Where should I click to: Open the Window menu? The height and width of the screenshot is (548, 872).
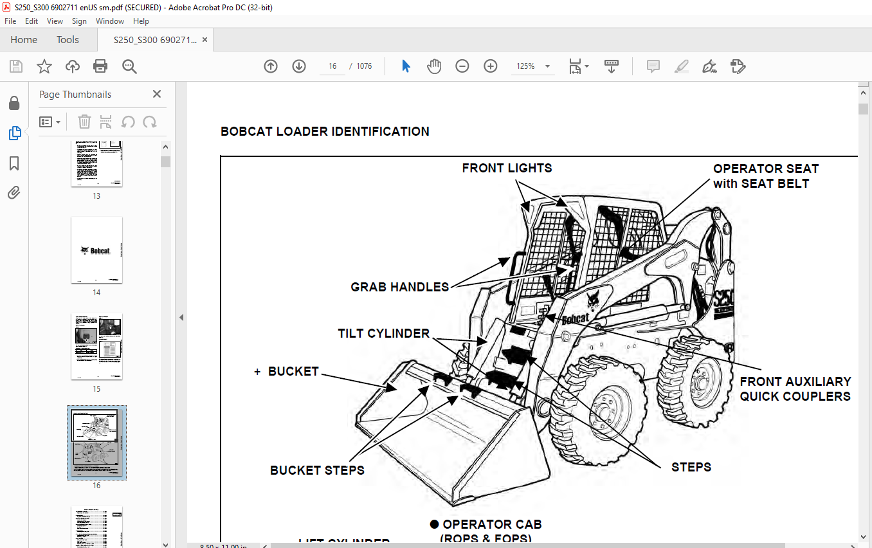(110, 21)
